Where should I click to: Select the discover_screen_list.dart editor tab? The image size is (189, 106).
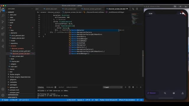(x=117, y=9)
